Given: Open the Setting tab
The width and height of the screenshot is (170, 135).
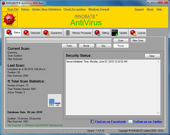Looking at the screenshot, I should click(101, 33).
